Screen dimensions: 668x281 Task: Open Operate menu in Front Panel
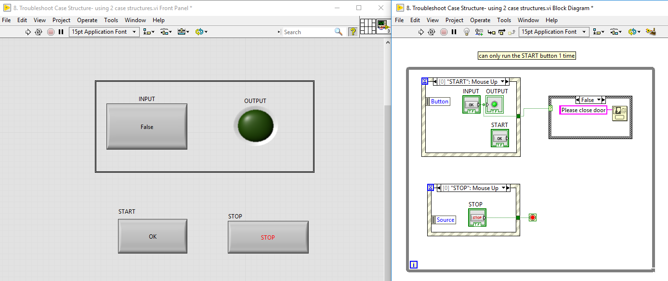(x=87, y=20)
